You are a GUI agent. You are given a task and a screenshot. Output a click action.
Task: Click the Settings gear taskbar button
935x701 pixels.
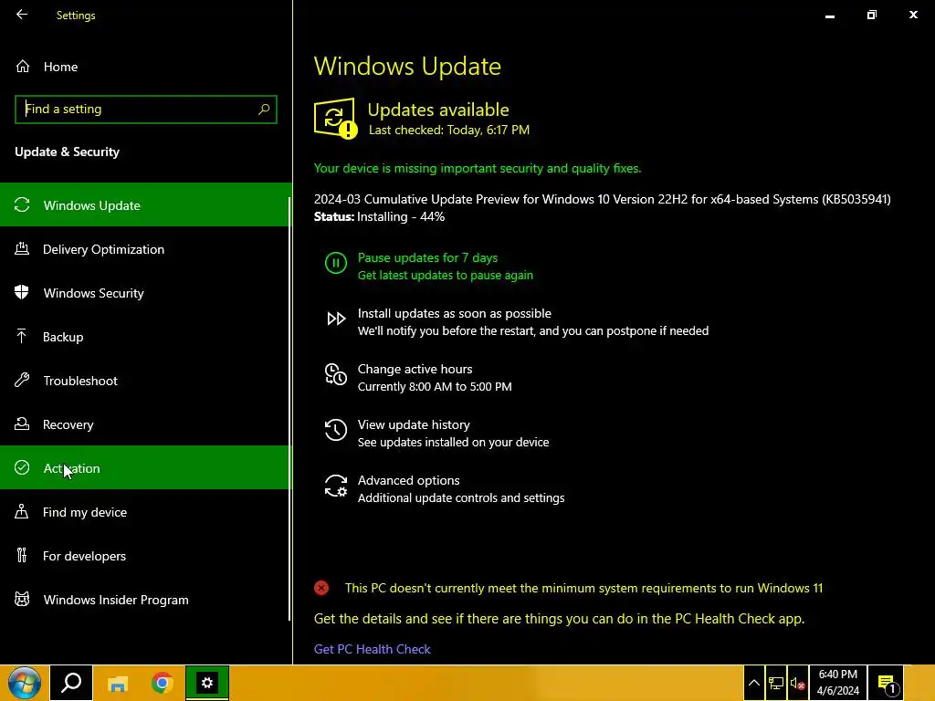point(207,683)
